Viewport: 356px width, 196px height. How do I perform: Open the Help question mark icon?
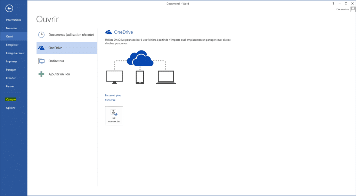[x=333, y=3]
